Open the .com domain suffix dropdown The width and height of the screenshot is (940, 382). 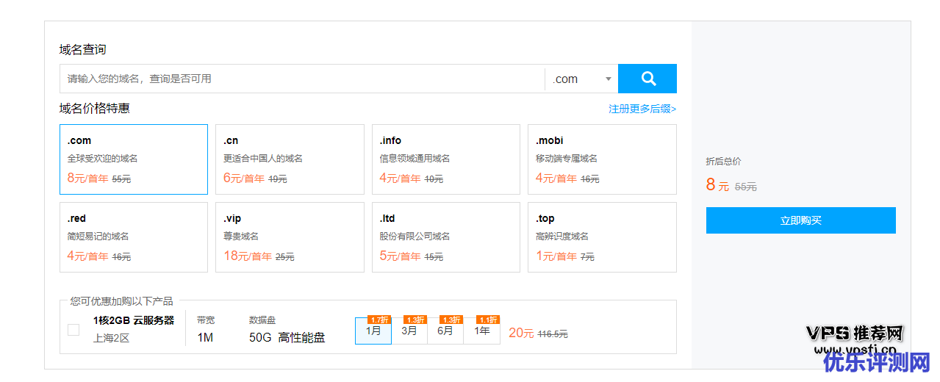(x=581, y=79)
